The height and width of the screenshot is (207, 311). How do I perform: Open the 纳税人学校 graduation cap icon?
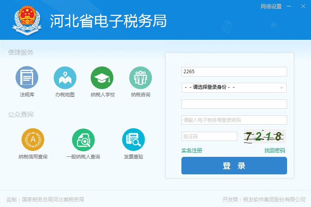pyautogui.click(x=102, y=77)
